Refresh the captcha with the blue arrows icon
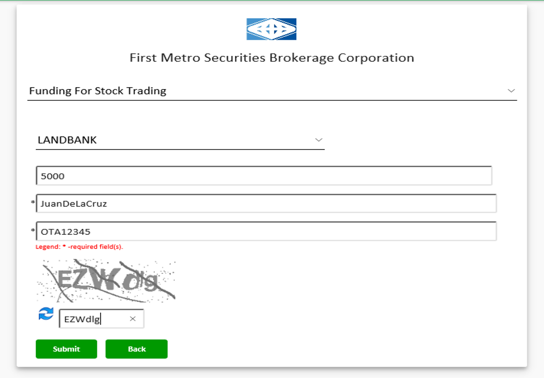Image resolution: width=544 pixels, height=378 pixels. (x=46, y=313)
